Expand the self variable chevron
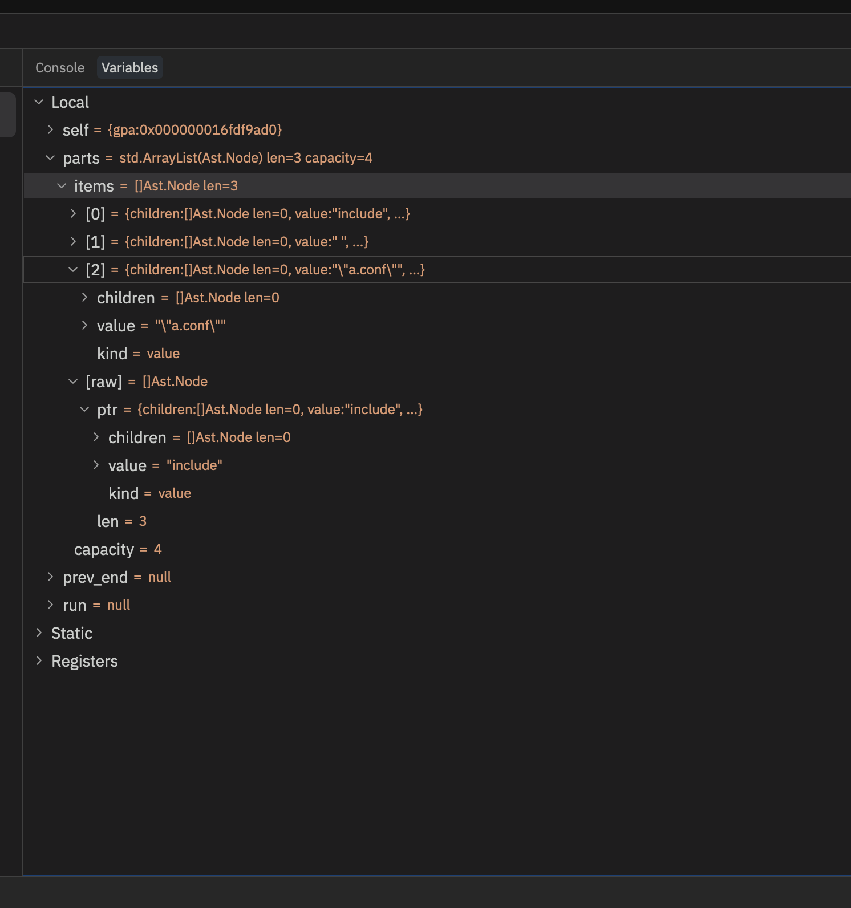851x908 pixels. [50, 130]
